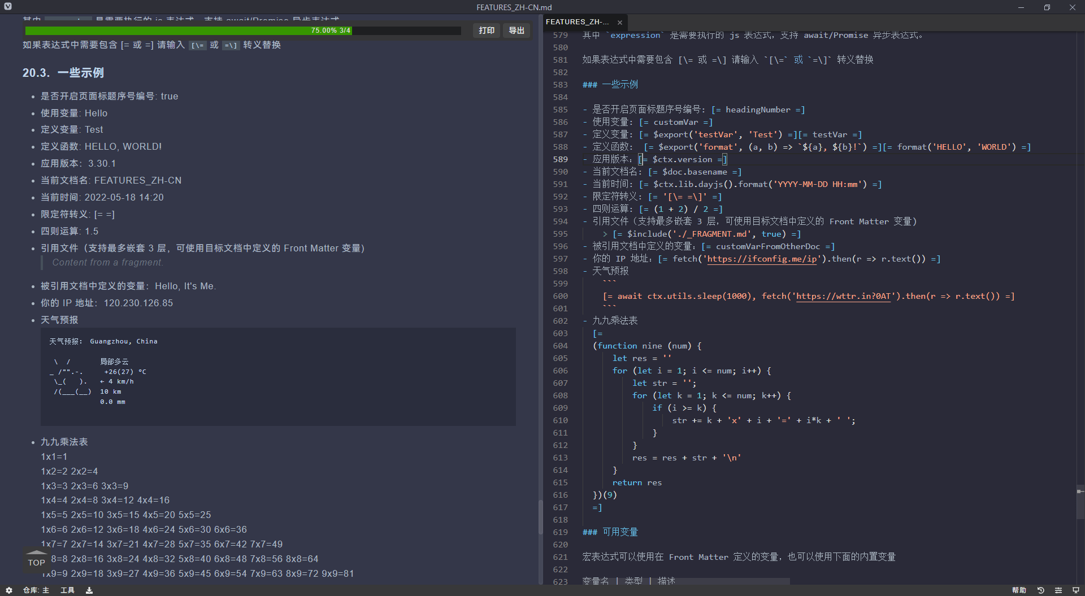The height and width of the screenshot is (596, 1085).
Task: Open the 帮助 help menu
Action: pyautogui.click(x=1019, y=590)
